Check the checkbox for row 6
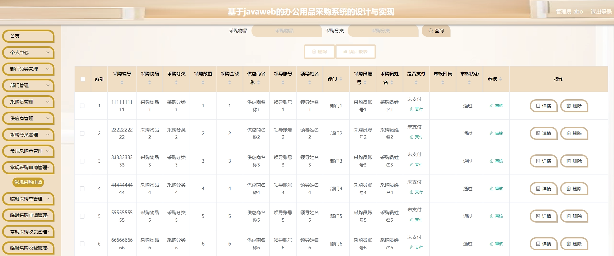The height and width of the screenshot is (256, 614). pyautogui.click(x=82, y=244)
